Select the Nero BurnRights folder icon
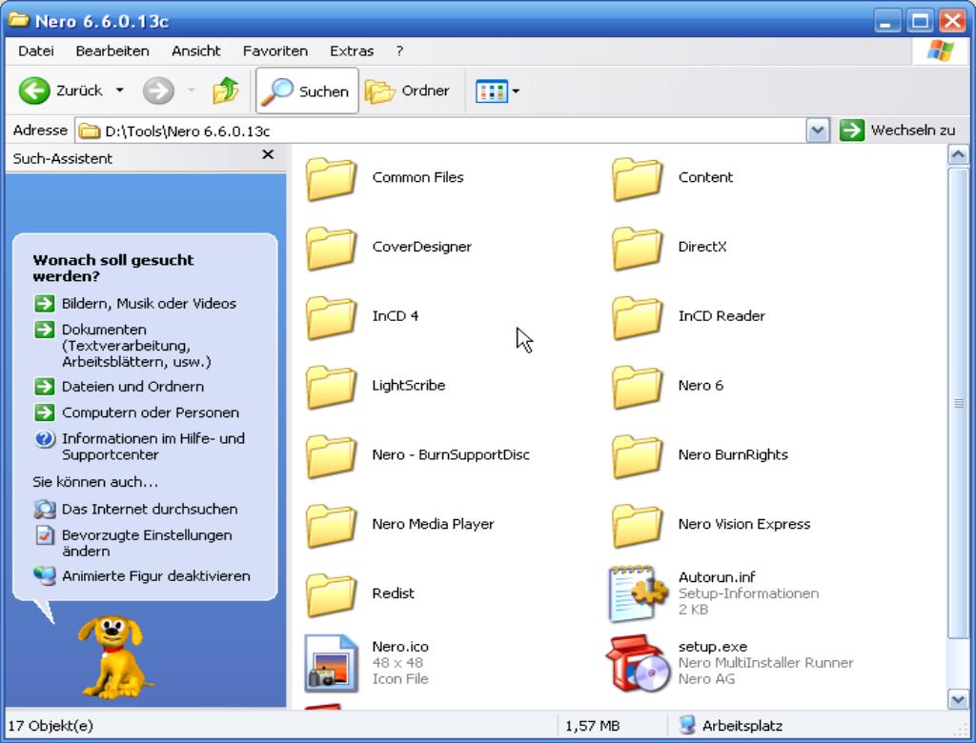 [637, 456]
